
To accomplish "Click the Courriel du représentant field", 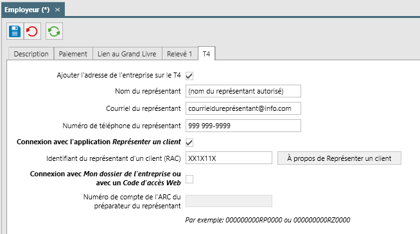I will pos(243,108).
